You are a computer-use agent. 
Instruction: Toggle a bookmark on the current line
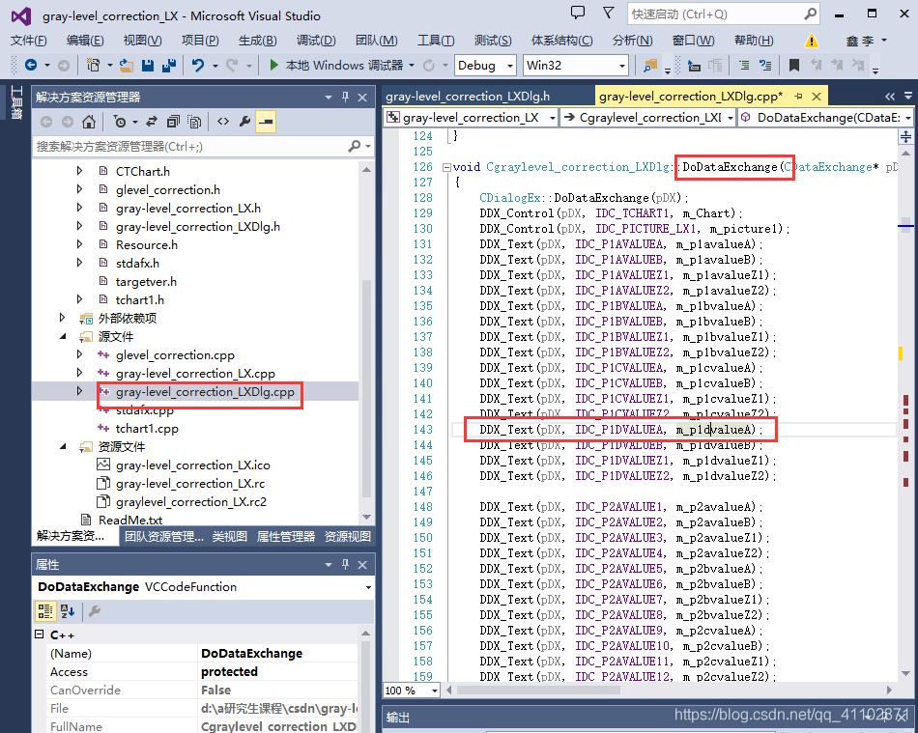click(x=794, y=66)
